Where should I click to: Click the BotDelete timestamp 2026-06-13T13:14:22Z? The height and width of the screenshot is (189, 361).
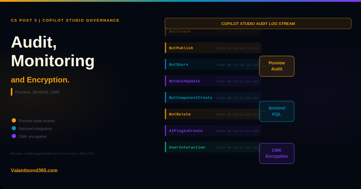pyautogui.click(x=238, y=114)
